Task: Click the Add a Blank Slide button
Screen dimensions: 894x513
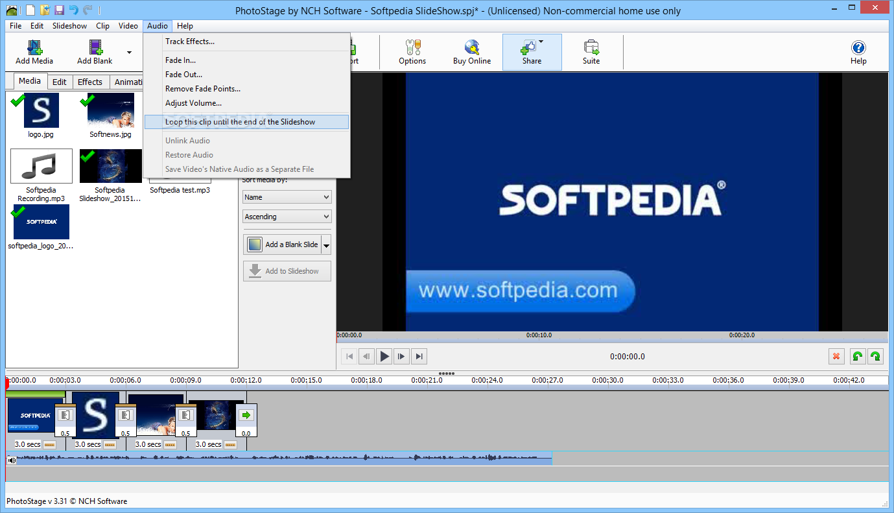Action: (x=283, y=245)
